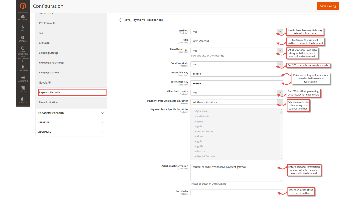The width and height of the screenshot is (356, 198).
Task: Open the Sandbox Mode dropdown
Action: [x=237, y=65]
